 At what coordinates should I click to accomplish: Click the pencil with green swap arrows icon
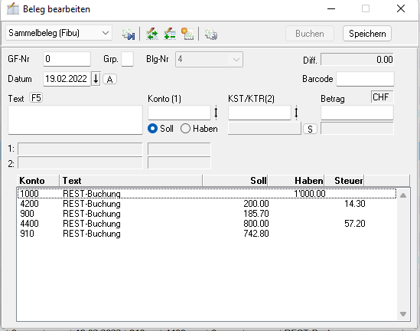coord(152,34)
